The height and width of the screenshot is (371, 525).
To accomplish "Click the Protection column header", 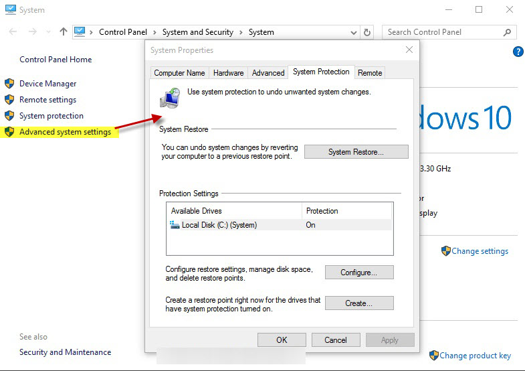I will [347, 211].
